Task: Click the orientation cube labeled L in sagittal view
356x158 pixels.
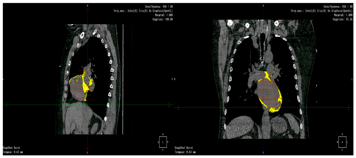Action: (163, 142)
